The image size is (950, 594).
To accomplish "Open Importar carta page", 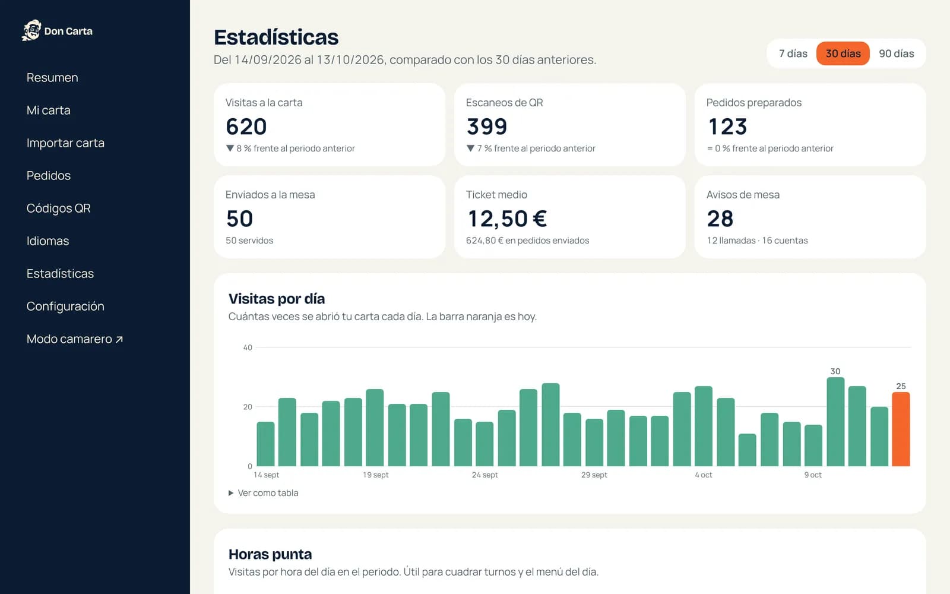I will (65, 143).
